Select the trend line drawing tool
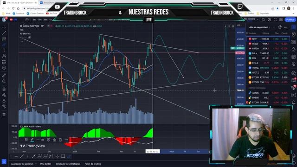Image resolution: width=297 pixels, height=167 pixels. click(4, 33)
